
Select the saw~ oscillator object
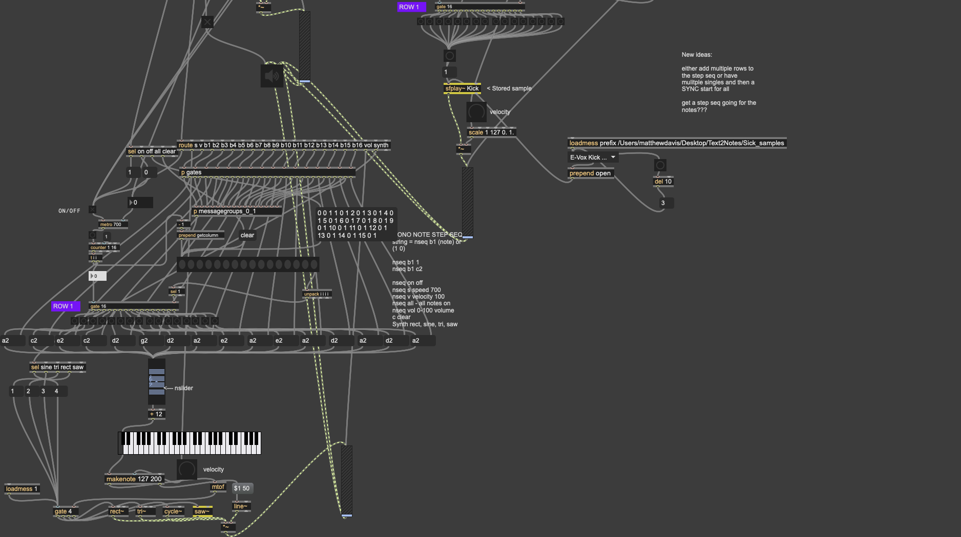[202, 511]
